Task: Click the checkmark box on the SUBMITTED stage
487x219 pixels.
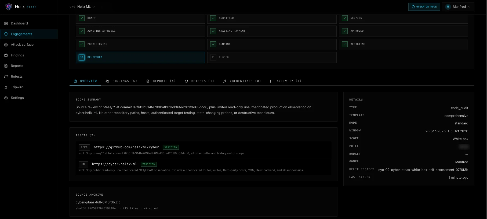Action: (x=213, y=18)
